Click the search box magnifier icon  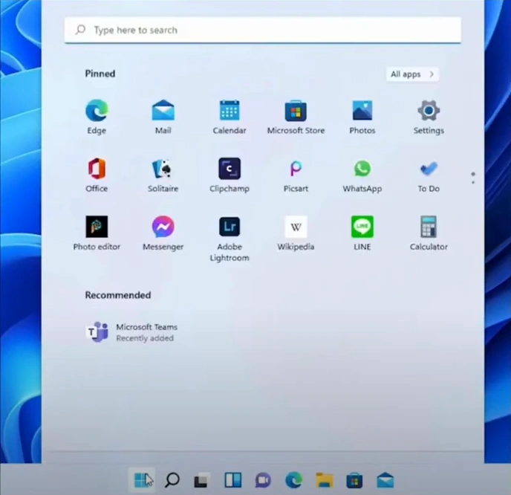(80, 30)
